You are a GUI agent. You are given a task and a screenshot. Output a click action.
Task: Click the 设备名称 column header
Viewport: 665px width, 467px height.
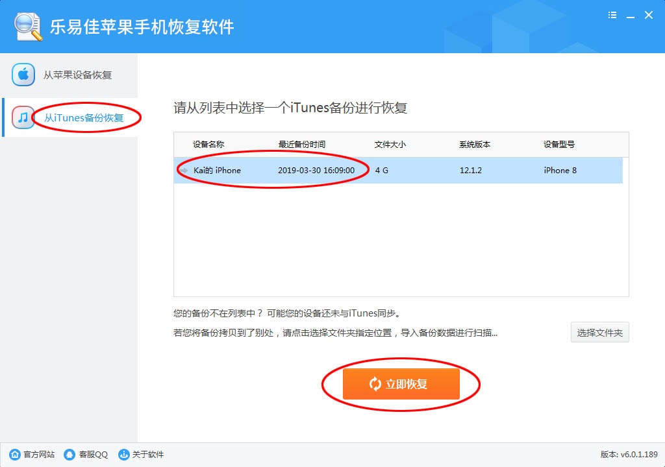click(208, 145)
